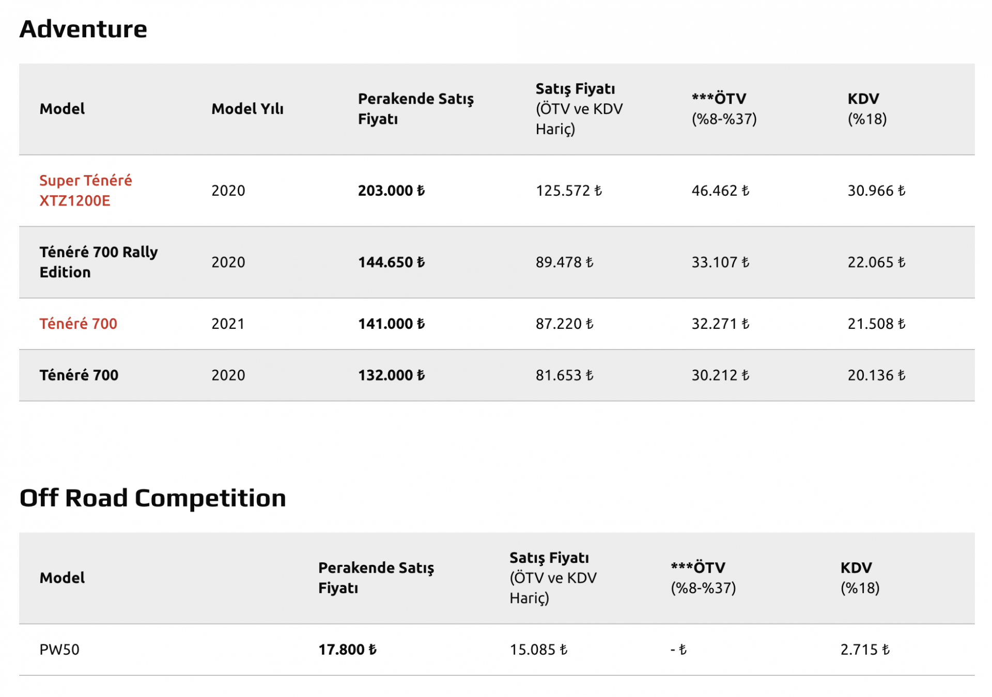
Task: Click Adventure table Perakende Satış Fiyatı header
Action: 416,109
